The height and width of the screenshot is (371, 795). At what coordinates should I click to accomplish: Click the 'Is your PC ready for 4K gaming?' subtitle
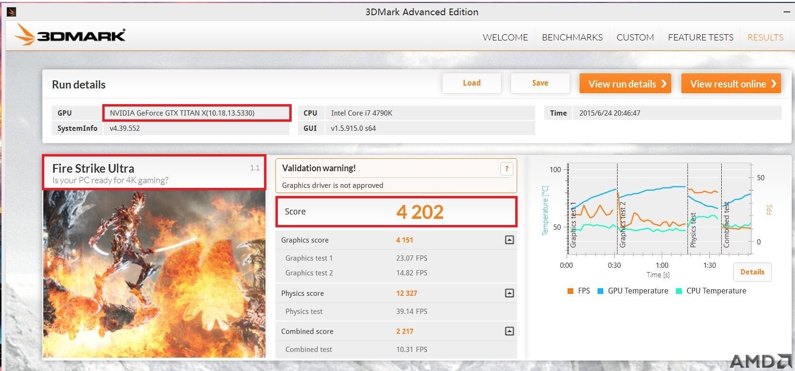[x=110, y=180]
